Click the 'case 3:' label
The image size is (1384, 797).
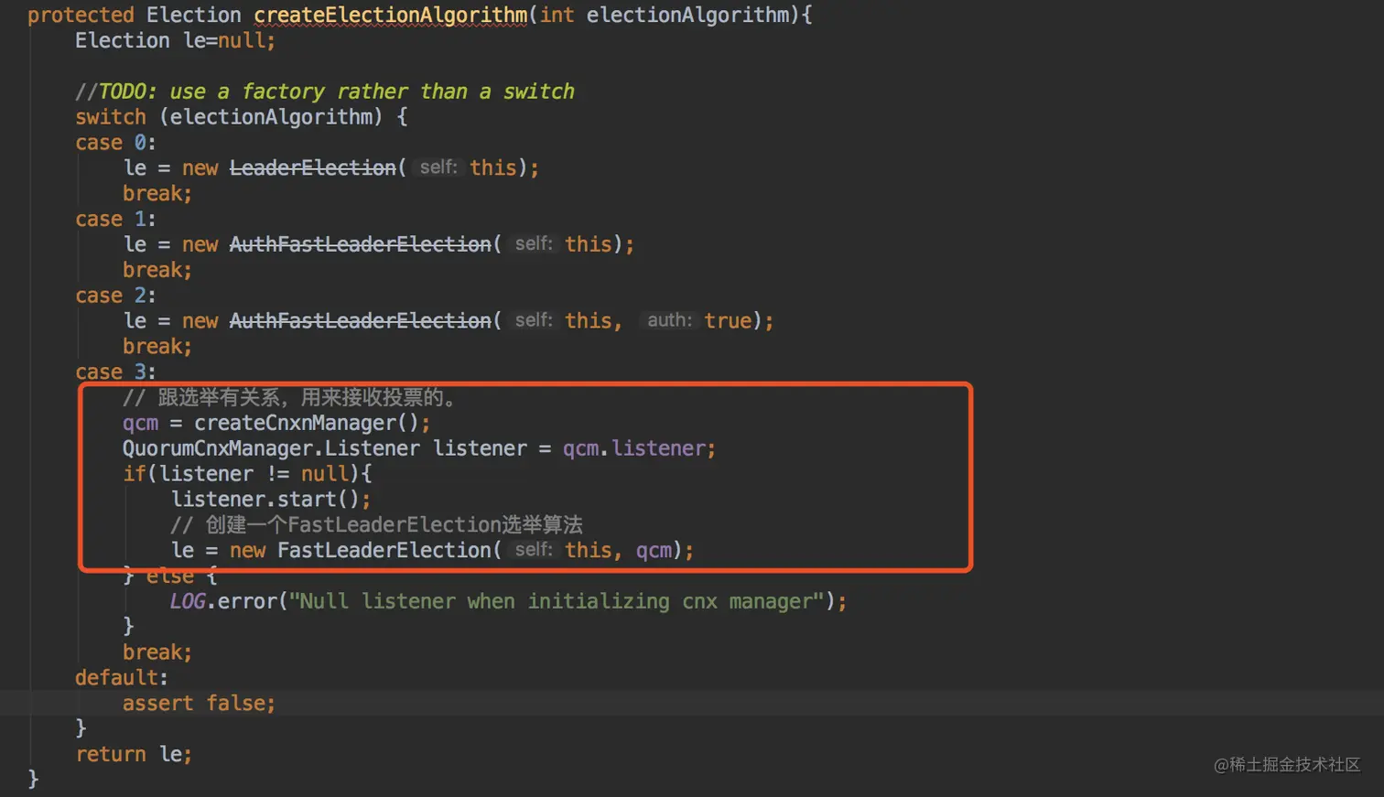(x=115, y=372)
